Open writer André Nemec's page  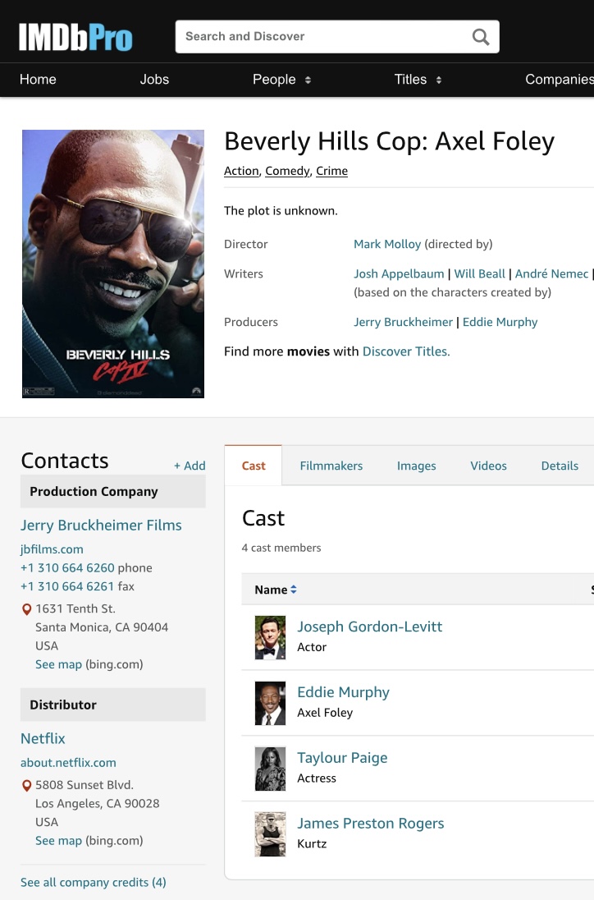click(x=551, y=273)
